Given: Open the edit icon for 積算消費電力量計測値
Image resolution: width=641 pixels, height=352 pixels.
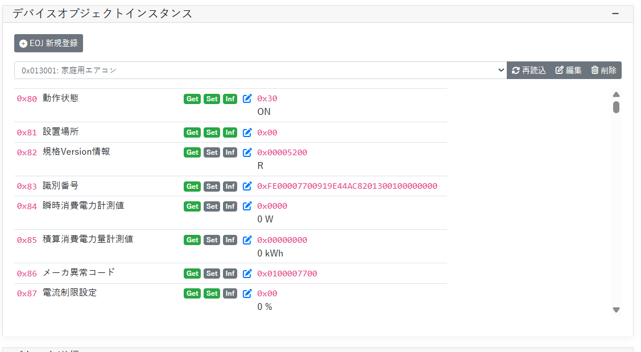Looking at the screenshot, I should click(x=247, y=239).
